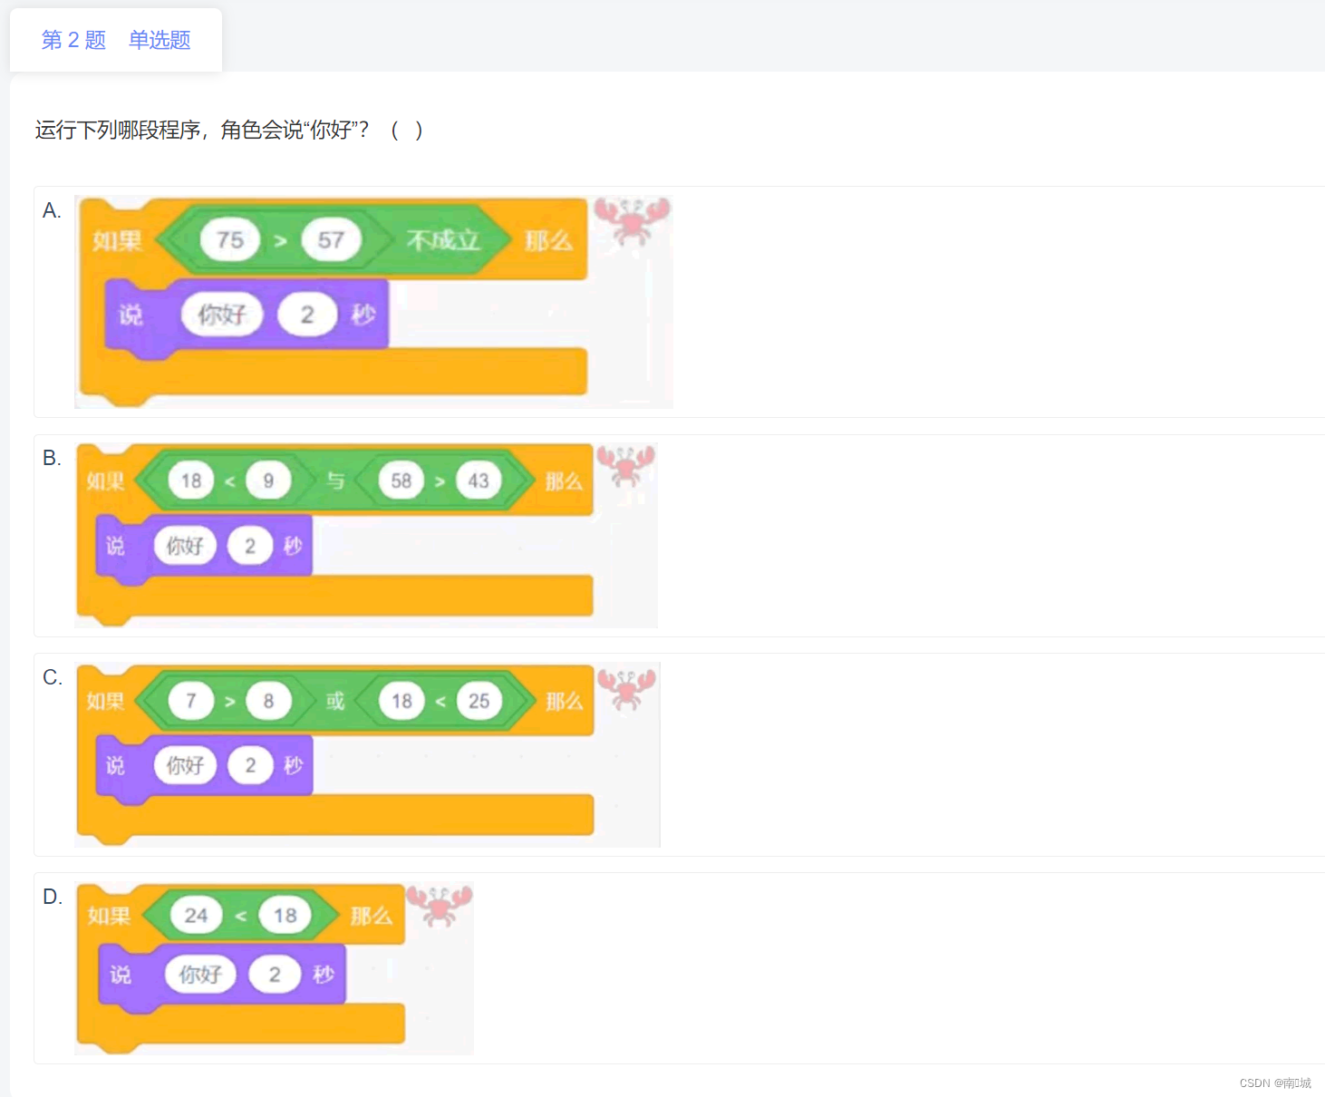Click the value 58 in option B
This screenshot has height=1097, width=1325.
[x=401, y=481]
